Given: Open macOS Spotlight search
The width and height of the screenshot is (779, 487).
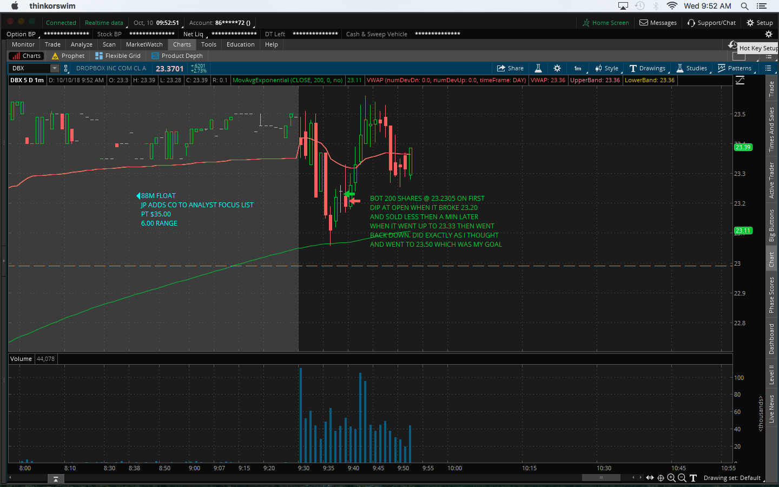Looking at the screenshot, I should tap(745, 6).
